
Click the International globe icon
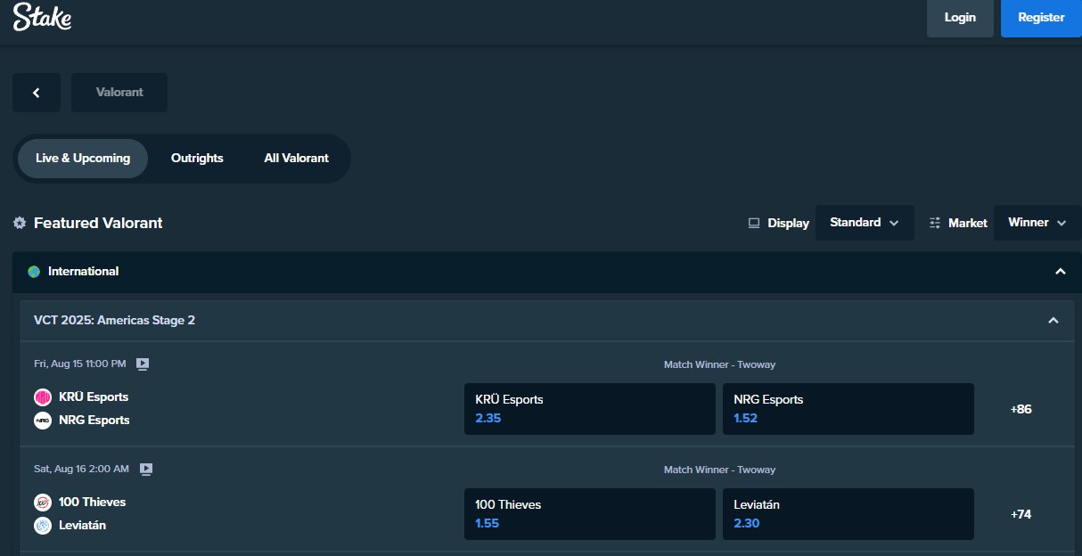[x=34, y=272]
